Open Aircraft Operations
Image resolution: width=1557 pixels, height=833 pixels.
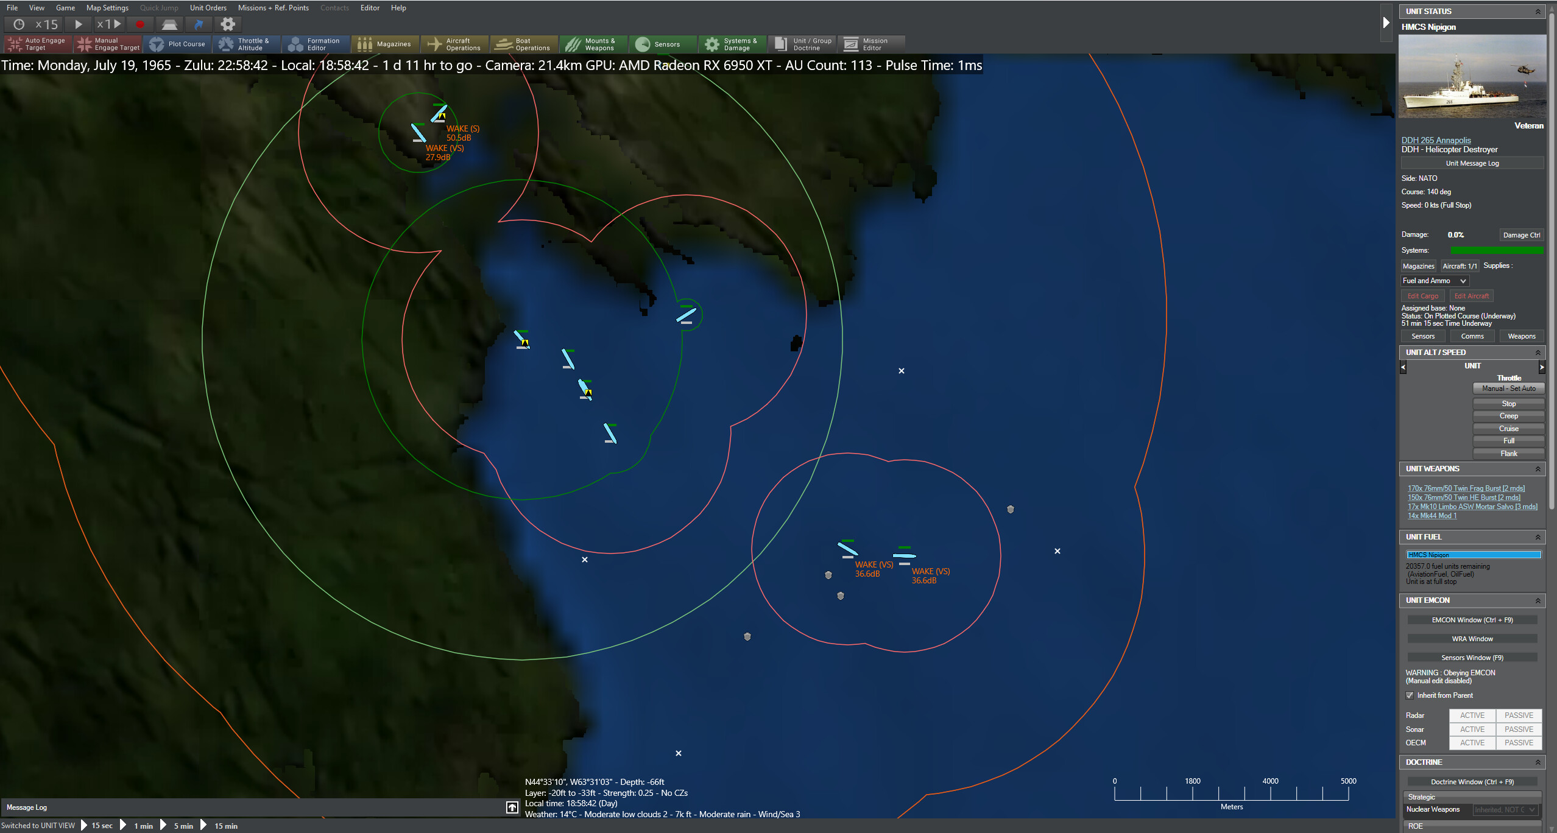tap(454, 43)
